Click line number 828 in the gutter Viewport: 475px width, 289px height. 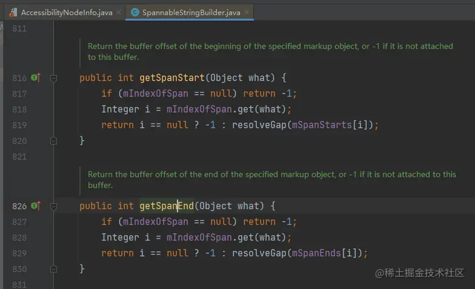point(19,238)
